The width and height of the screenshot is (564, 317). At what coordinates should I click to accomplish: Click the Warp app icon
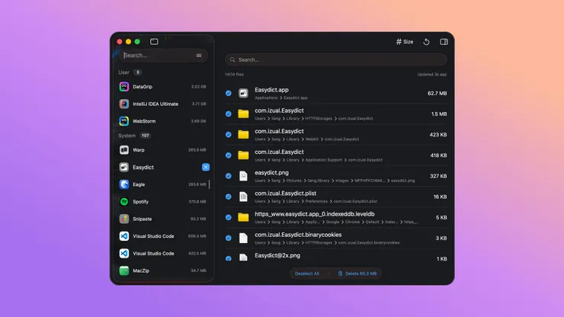click(124, 150)
